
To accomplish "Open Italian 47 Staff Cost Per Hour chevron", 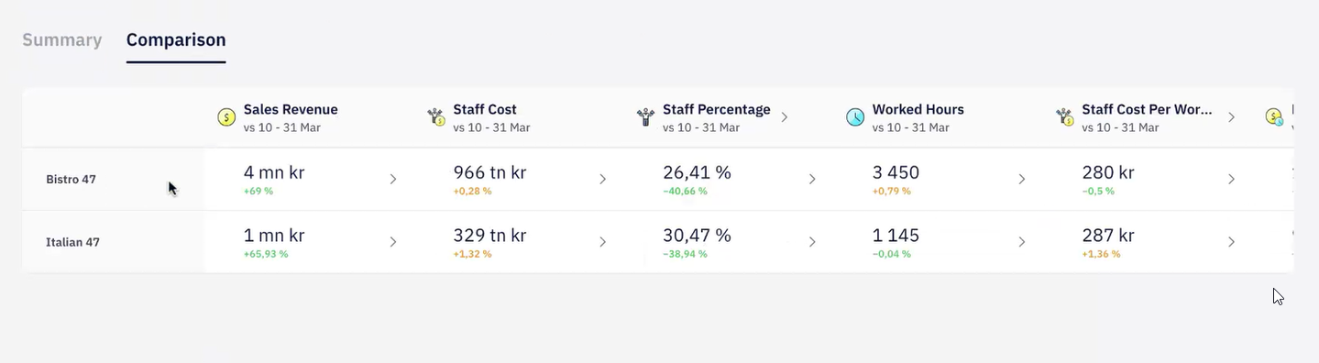I will [x=1232, y=242].
